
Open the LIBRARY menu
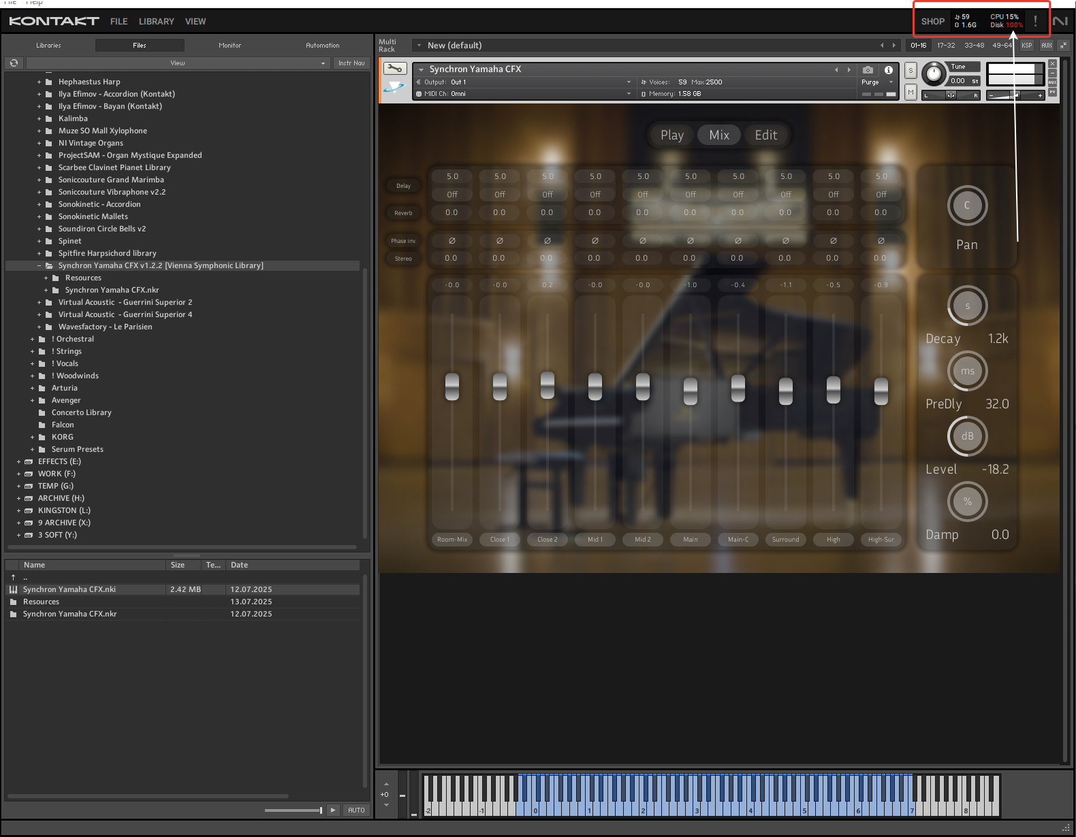click(x=157, y=21)
